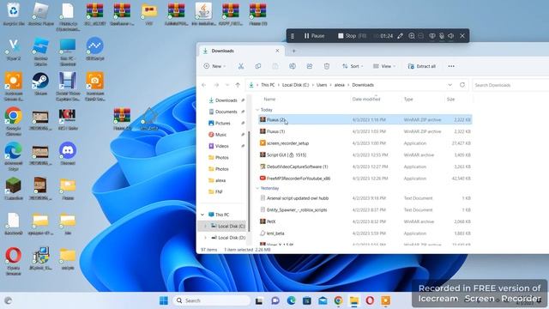Image resolution: width=549 pixels, height=309 pixels.
Task: Click the Share icon in toolbar
Action: tap(310, 66)
